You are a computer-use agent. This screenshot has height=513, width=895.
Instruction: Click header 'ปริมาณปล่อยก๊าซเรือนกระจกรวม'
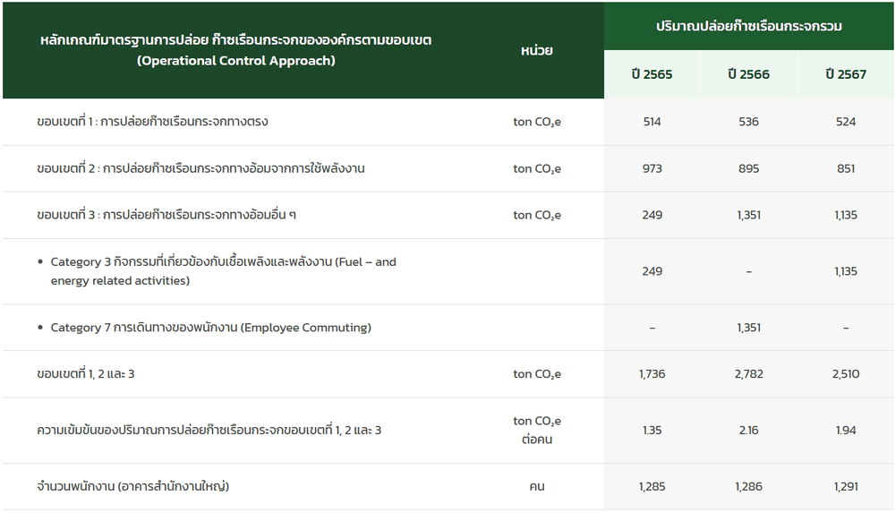[x=749, y=26]
